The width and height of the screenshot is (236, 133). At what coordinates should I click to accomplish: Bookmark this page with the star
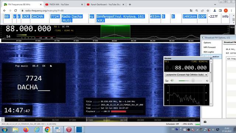208,11
